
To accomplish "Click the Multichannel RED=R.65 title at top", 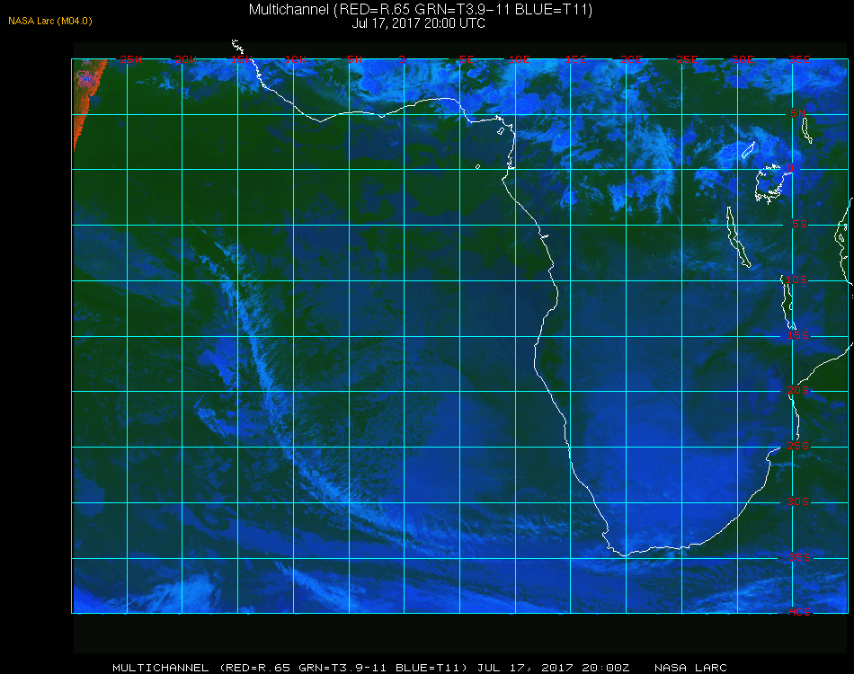I will (421, 9).
